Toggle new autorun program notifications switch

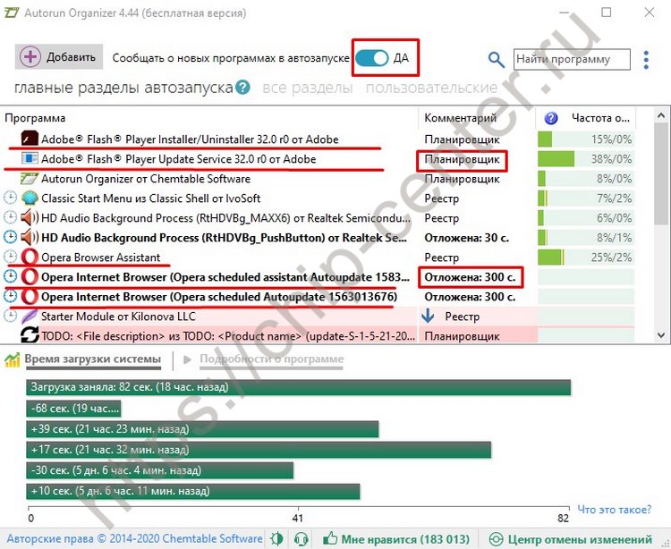point(371,58)
